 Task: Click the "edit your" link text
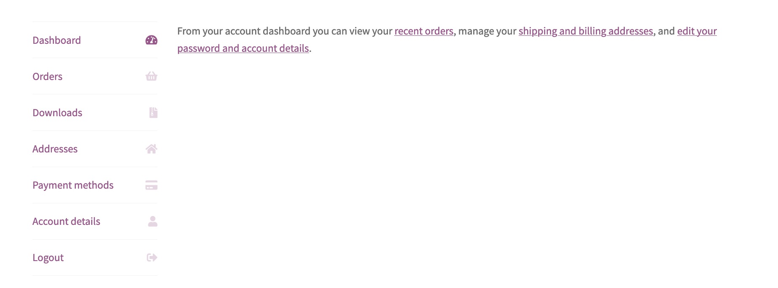point(697,31)
